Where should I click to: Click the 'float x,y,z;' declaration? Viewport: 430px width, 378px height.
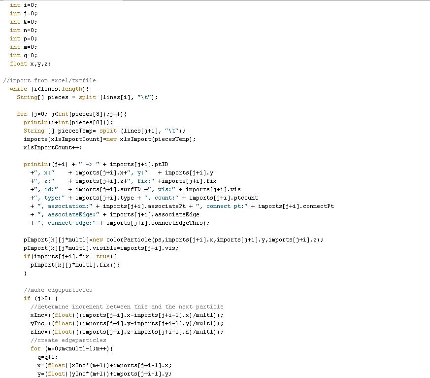point(31,64)
